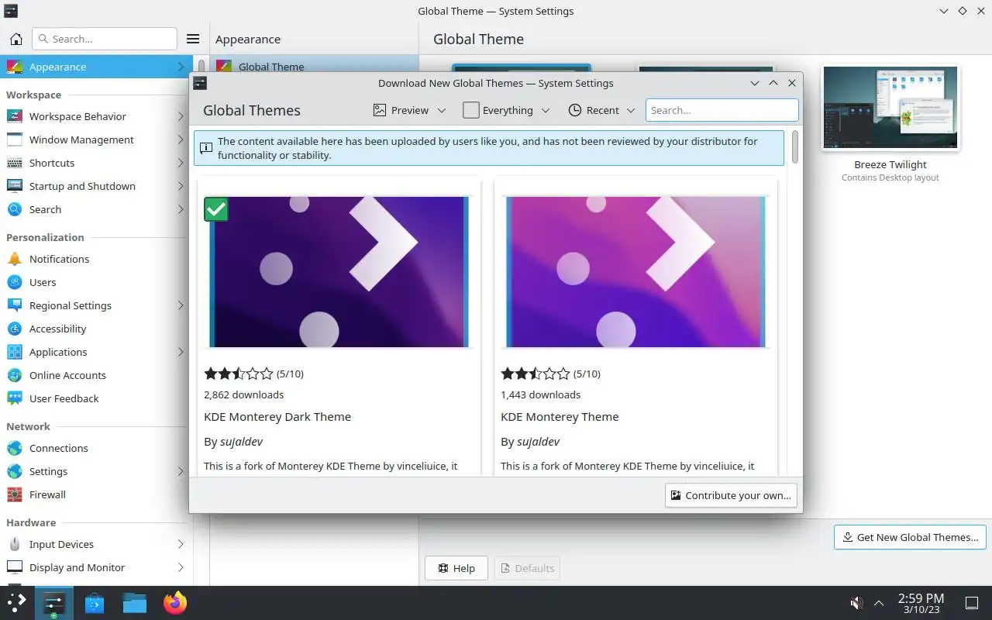Open KDE Monterey Dark Theme preview thumbnail

[x=339, y=271]
